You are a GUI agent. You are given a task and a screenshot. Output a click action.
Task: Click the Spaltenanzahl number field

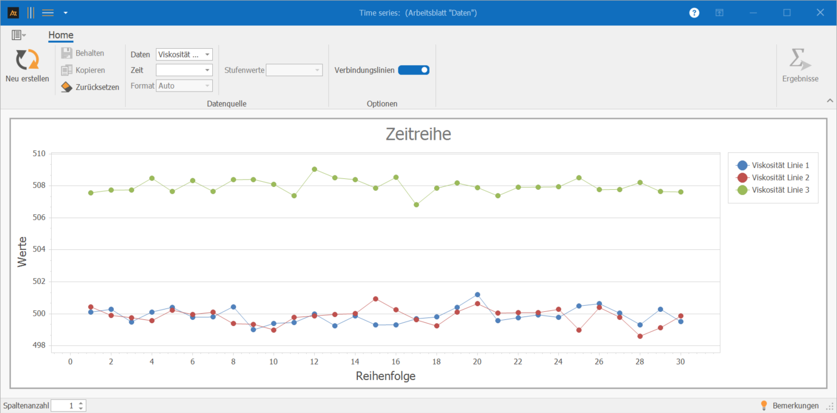click(x=64, y=406)
